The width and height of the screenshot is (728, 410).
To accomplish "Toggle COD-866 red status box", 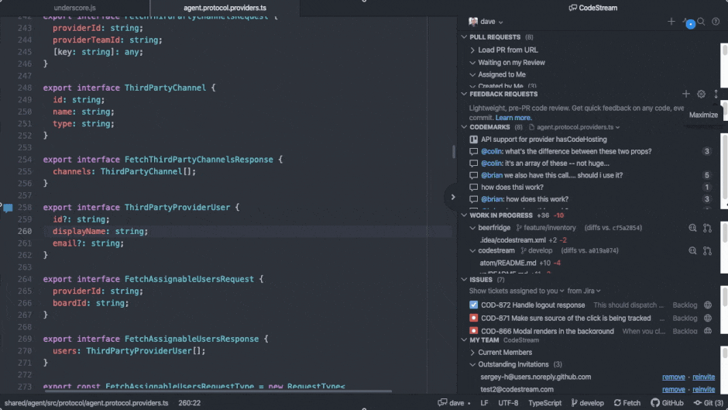I will click(473, 331).
